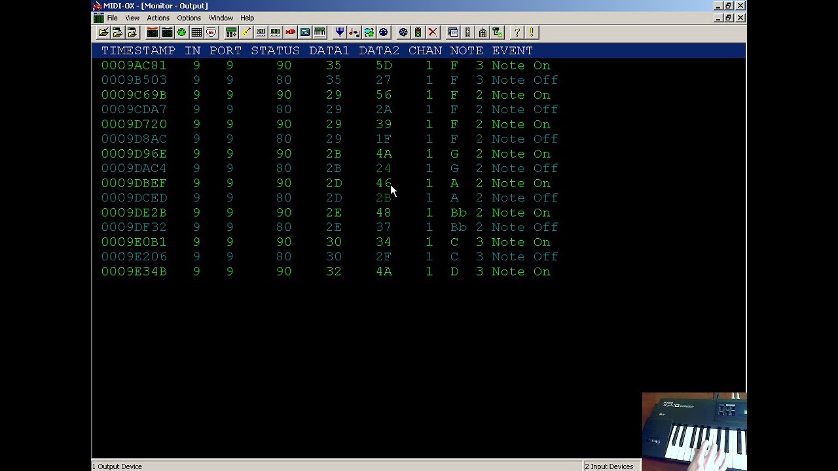Restore the inner Monitor Output child window
This screenshot has width=838, height=471.
click(729, 18)
